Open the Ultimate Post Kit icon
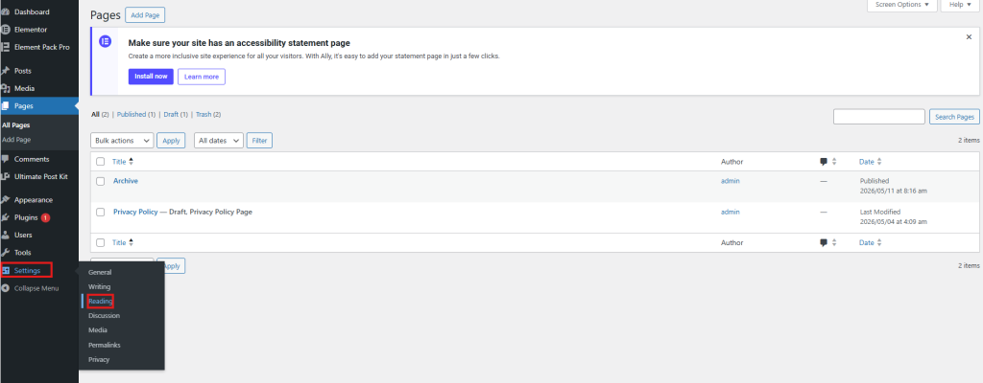983x383 pixels. pos(6,176)
